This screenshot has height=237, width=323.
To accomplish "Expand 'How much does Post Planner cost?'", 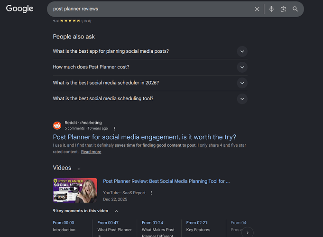I will point(150,67).
